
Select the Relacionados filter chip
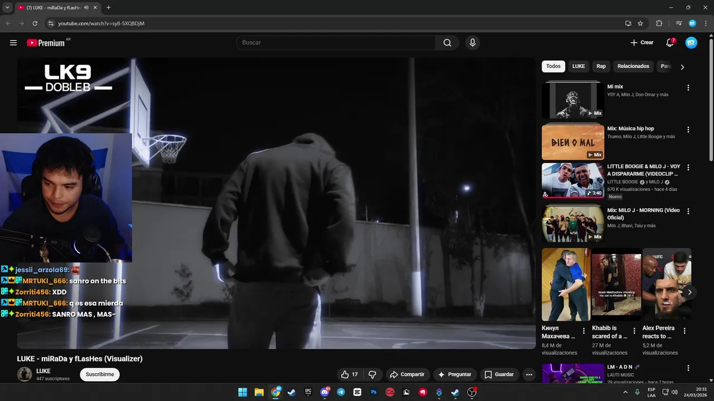point(633,66)
